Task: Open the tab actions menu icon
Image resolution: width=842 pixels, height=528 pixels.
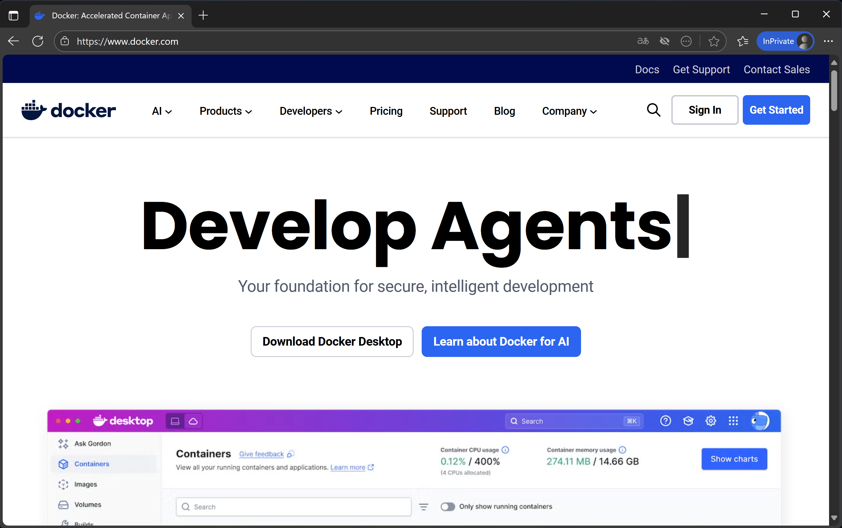Action: (13, 15)
